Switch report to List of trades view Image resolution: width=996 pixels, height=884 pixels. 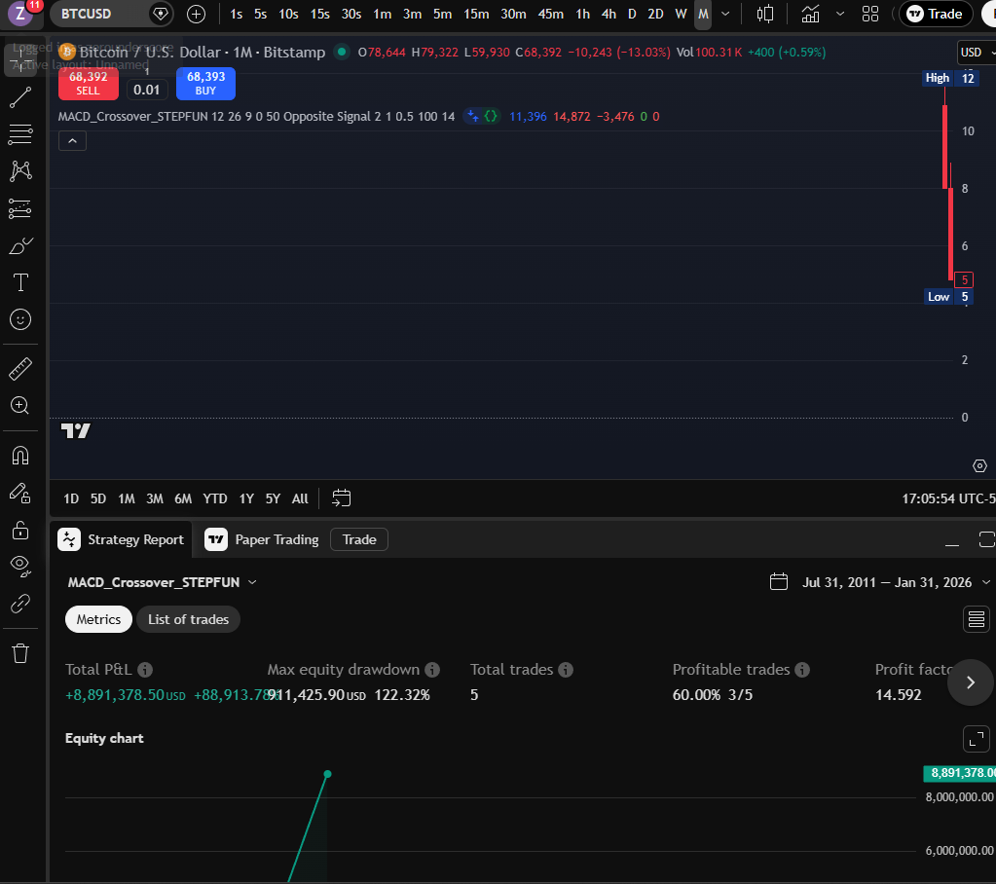coord(187,619)
